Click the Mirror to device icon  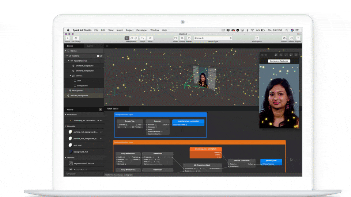click(291, 38)
